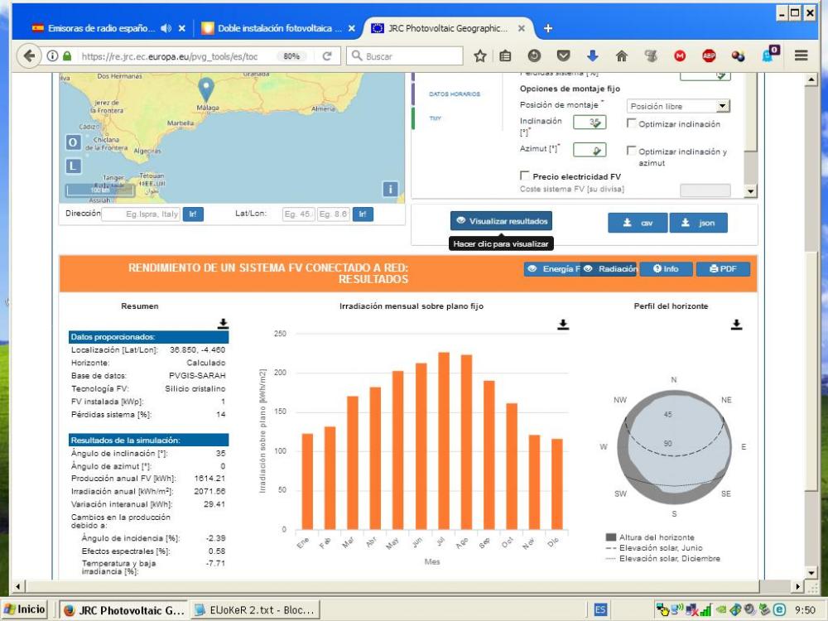Open the bookmarks list icon in toolbar
The height and width of the screenshot is (621, 828).
point(505,56)
